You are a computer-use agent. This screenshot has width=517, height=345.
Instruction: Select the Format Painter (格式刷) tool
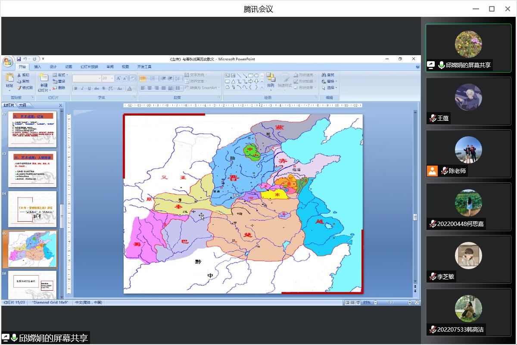coord(25,88)
